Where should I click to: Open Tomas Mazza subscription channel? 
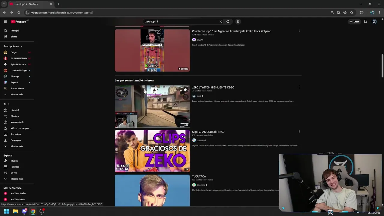pos(17,88)
